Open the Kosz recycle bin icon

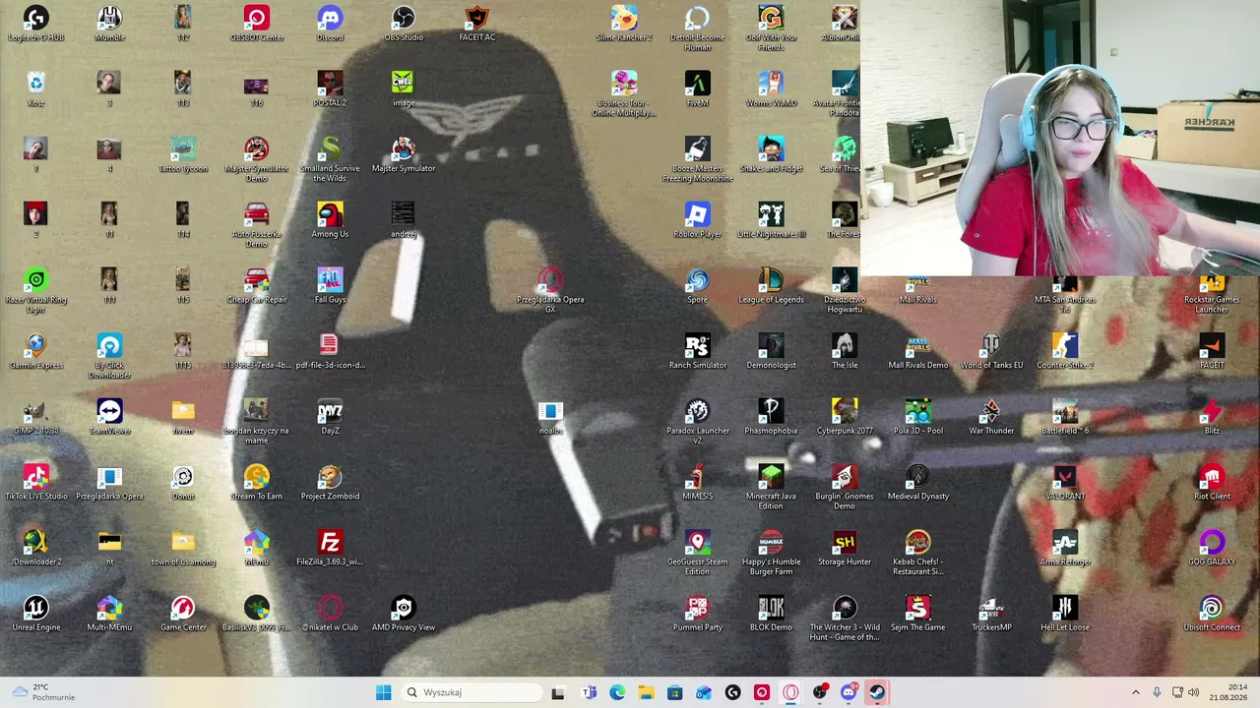[36, 89]
